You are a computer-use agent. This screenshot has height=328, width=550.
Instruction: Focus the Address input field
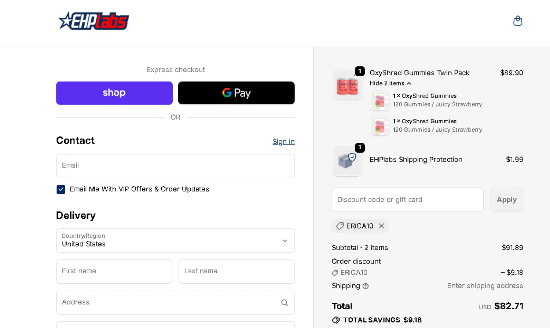(x=175, y=303)
